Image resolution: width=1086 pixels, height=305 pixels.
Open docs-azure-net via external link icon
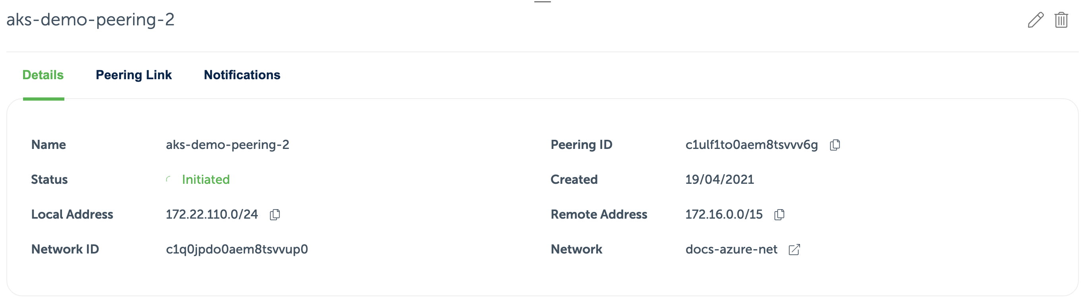click(794, 250)
